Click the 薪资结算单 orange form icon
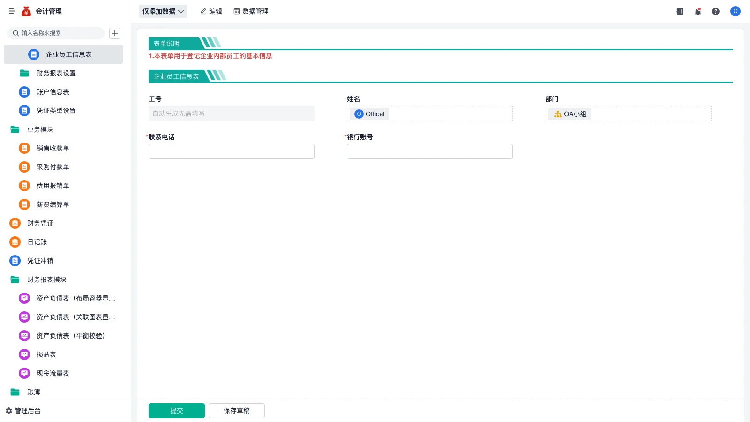This screenshot has height=422, width=750. pyautogui.click(x=24, y=204)
